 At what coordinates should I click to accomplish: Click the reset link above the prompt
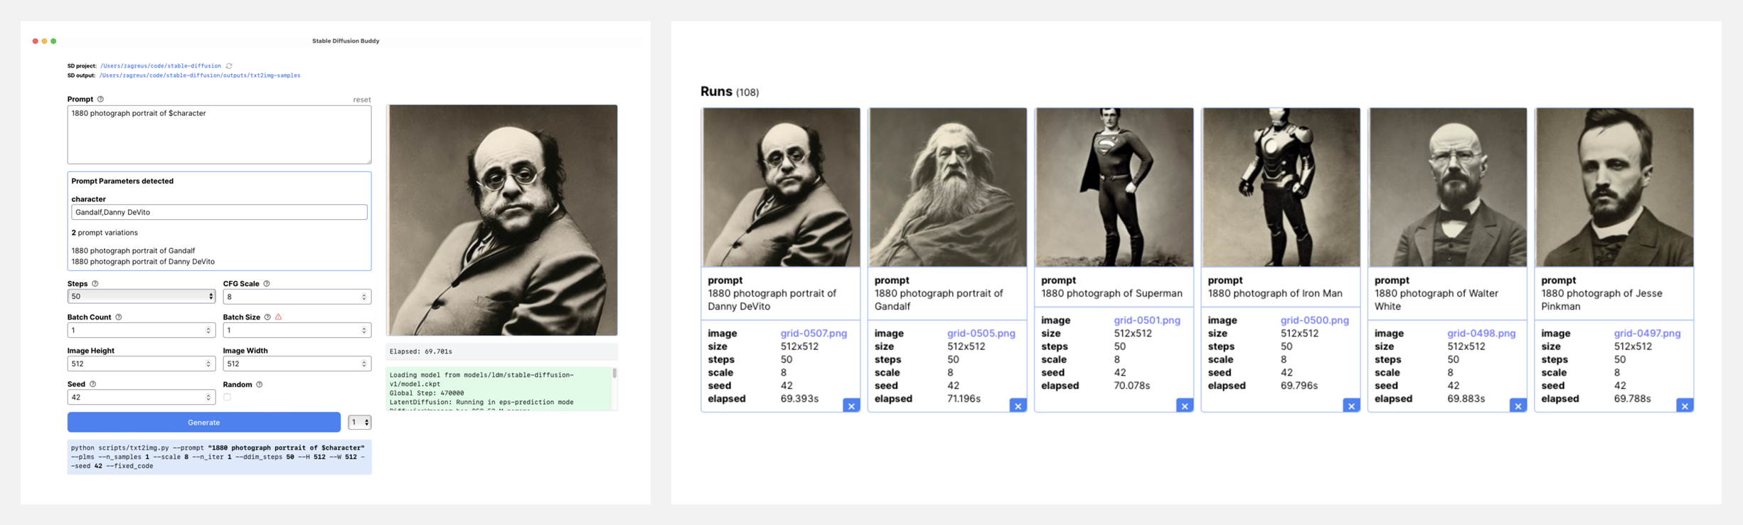click(x=362, y=100)
